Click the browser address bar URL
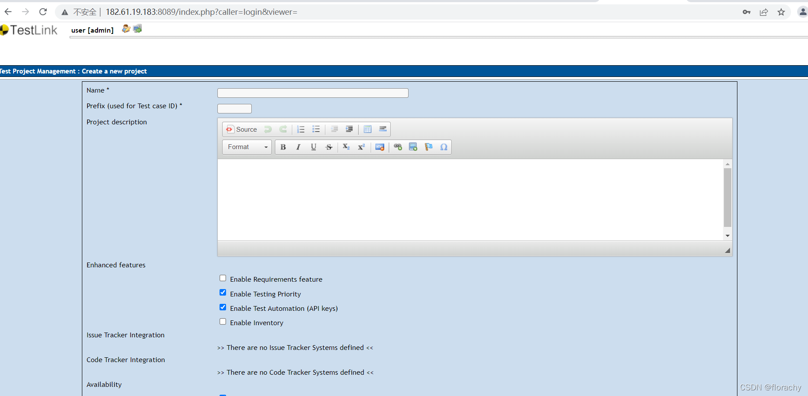Viewport: 808px width, 396px height. coord(201,12)
